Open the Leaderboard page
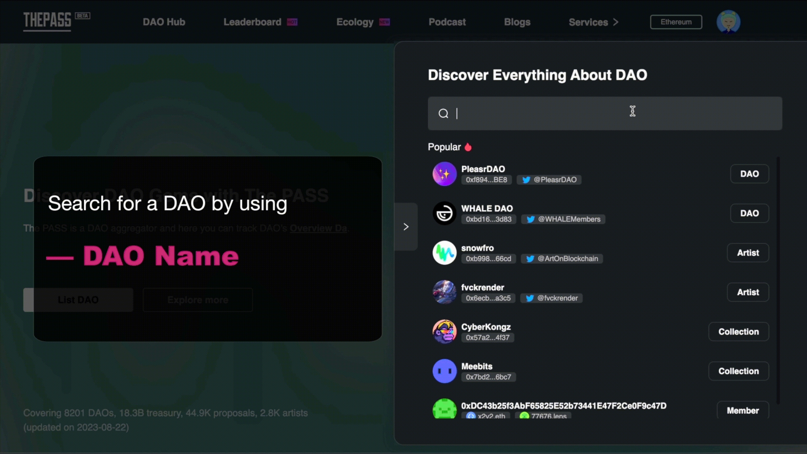Viewport: 807px width, 454px height. [252, 22]
